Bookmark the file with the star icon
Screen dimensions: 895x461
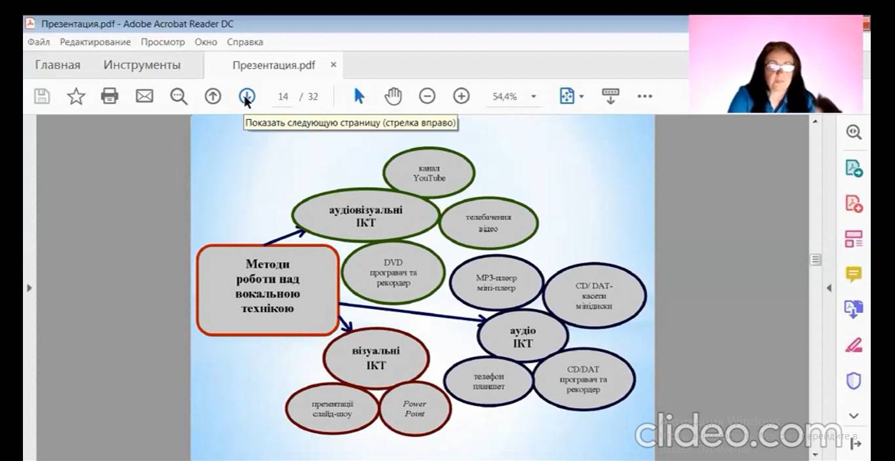(76, 96)
